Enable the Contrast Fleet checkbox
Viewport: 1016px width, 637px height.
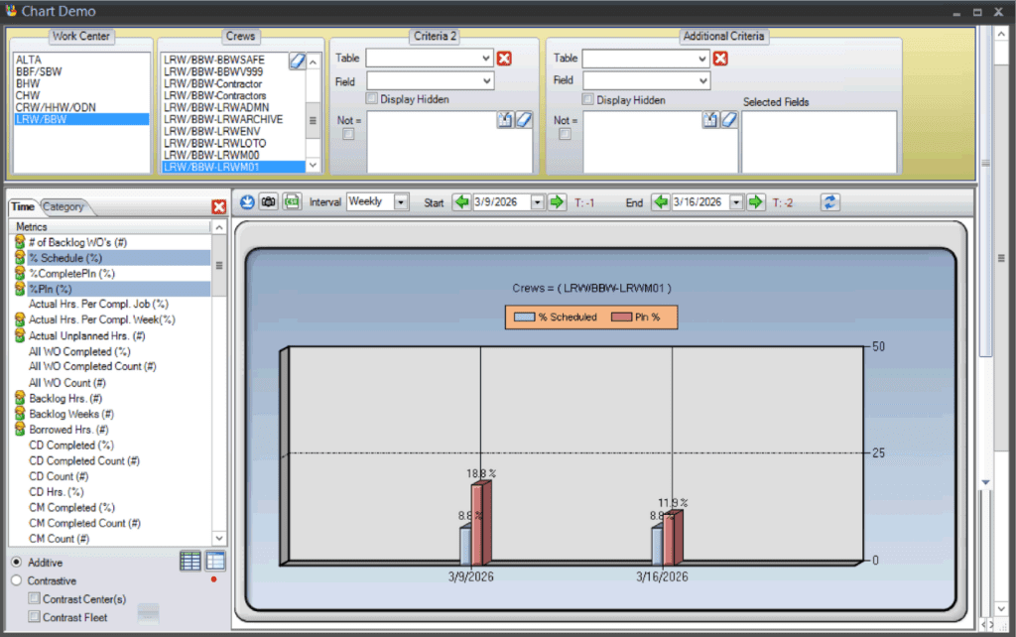coord(35,617)
